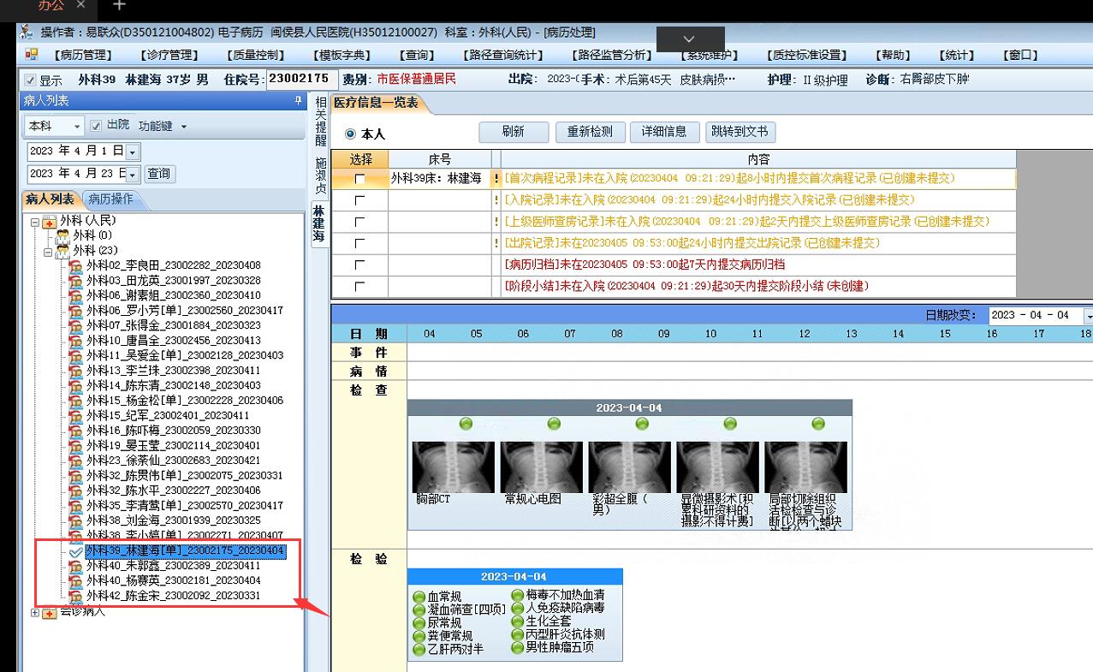The width and height of the screenshot is (1093, 672).
Task: Open the 功能键 dropdown
Action: (x=163, y=126)
